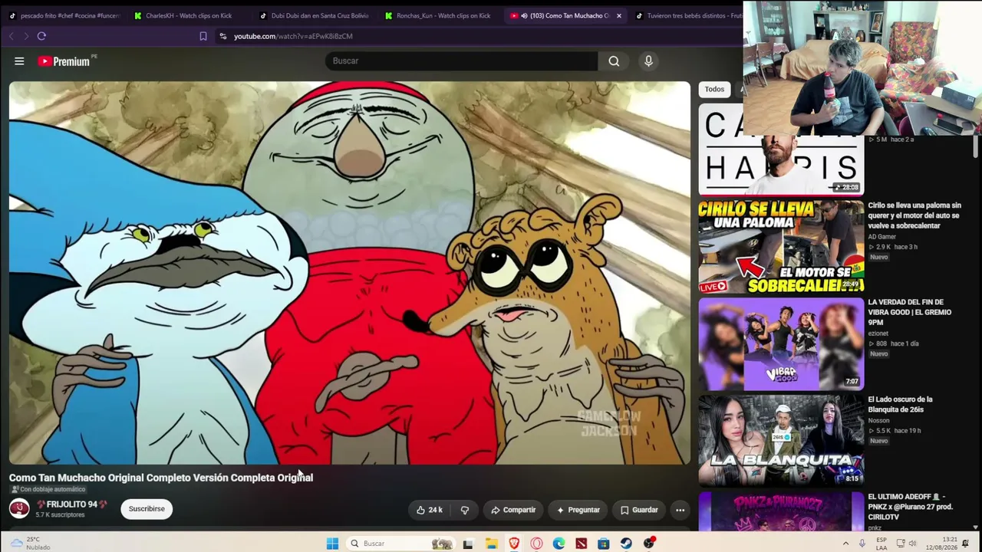This screenshot has width=982, height=552.
Task: Open the FRIJOLITO 94 channel name link
Action: (x=71, y=504)
